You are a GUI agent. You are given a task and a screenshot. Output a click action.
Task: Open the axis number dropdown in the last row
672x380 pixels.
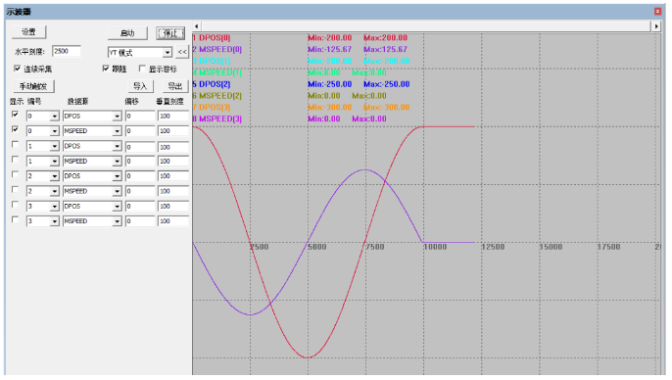pos(54,221)
